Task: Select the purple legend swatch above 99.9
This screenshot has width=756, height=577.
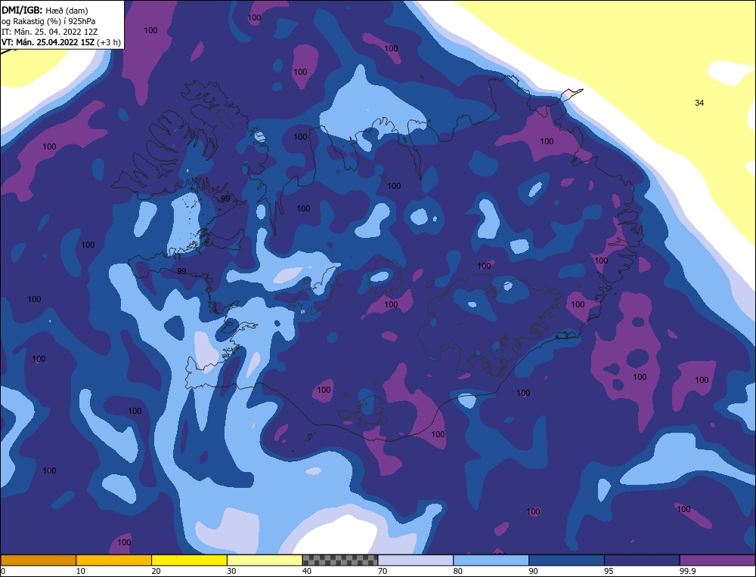Action: click(718, 560)
